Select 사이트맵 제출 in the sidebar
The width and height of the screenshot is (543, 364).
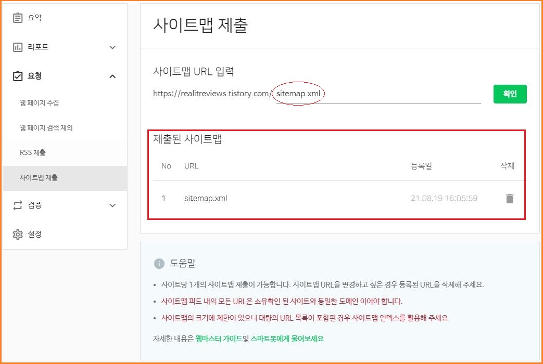pos(65,178)
